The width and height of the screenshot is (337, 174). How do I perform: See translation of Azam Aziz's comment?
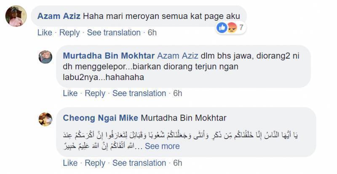(114, 33)
